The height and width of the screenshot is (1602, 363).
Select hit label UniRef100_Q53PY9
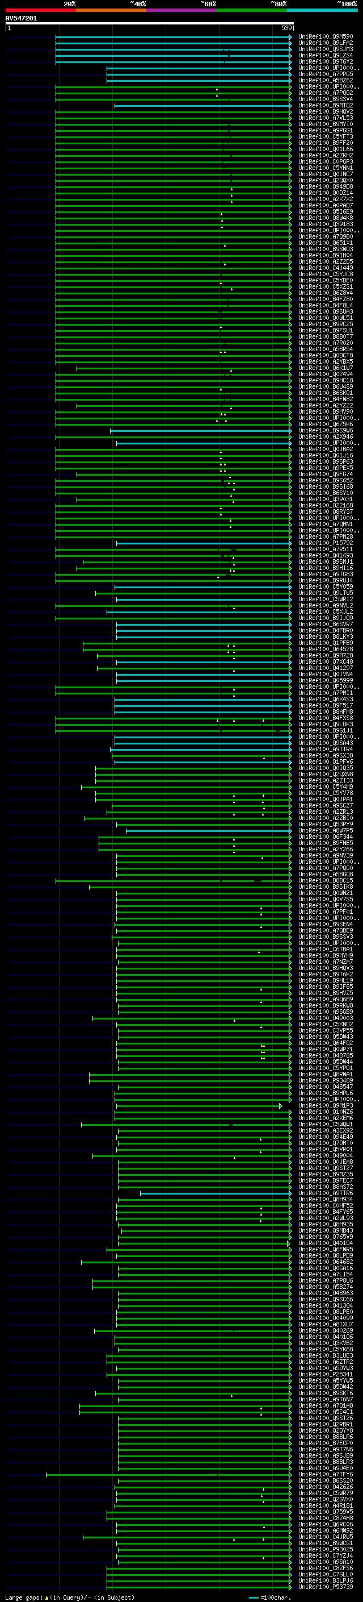[x=326, y=825]
